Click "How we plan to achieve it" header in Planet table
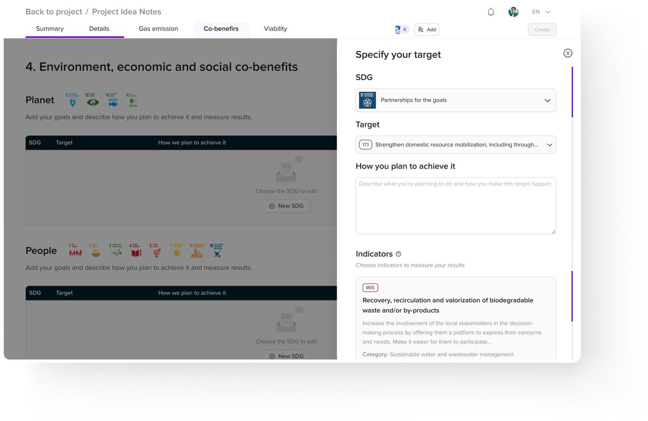648x421 pixels. [192, 143]
